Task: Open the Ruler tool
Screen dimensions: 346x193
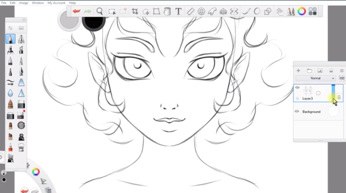Action: point(190,11)
